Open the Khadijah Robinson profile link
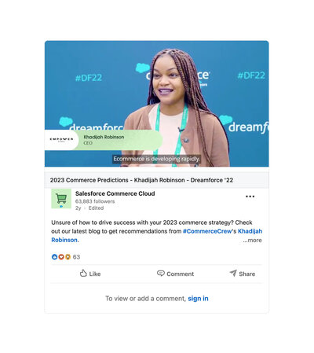Viewport: 314px width, 353px height. 157,235
